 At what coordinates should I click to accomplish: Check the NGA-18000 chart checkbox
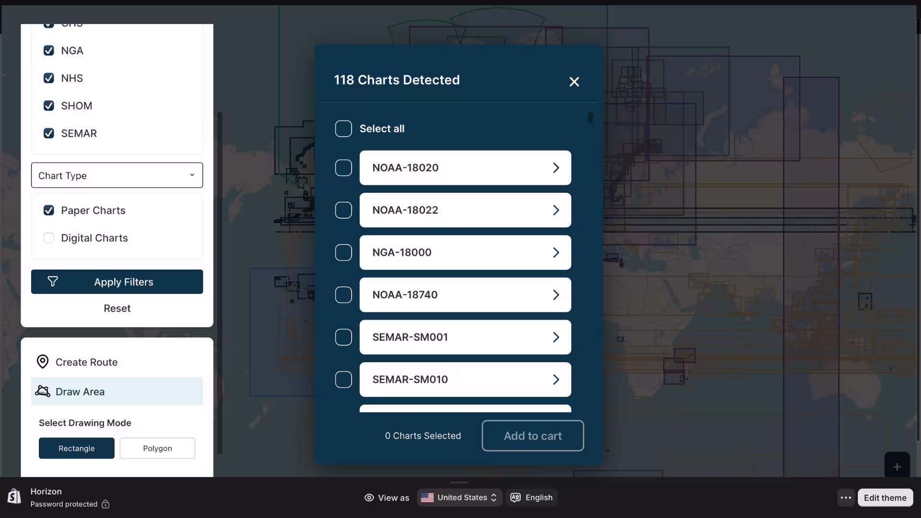tap(343, 252)
